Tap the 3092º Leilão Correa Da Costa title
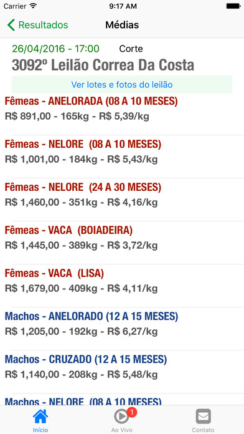The image size is (244, 434). click(103, 65)
